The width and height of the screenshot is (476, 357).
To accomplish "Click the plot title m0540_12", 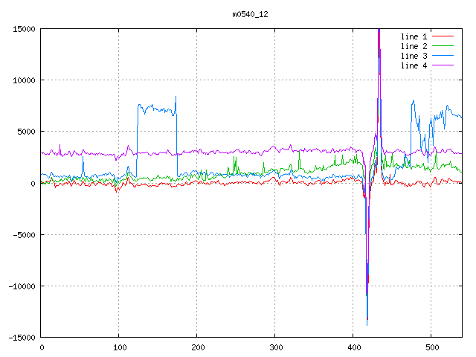I will [251, 14].
